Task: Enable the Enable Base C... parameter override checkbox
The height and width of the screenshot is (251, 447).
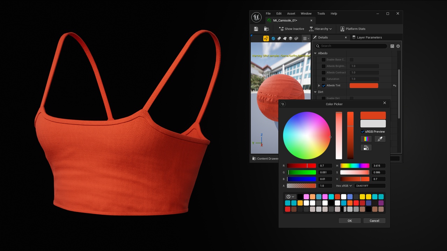Action: coord(323,60)
